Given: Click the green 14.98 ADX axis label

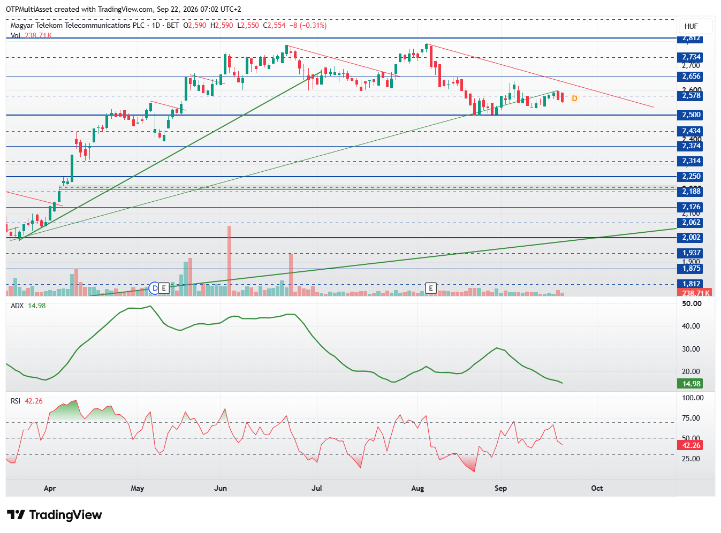Looking at the screenshot, I should click(691, 384).
